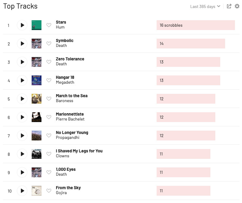242x203 pixels.
Task: Start playback of Hangar 18
Action: coord(22,80)
